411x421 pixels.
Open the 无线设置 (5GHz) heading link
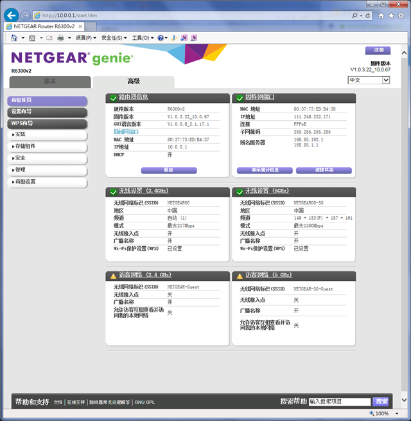(x=267, y=191)
